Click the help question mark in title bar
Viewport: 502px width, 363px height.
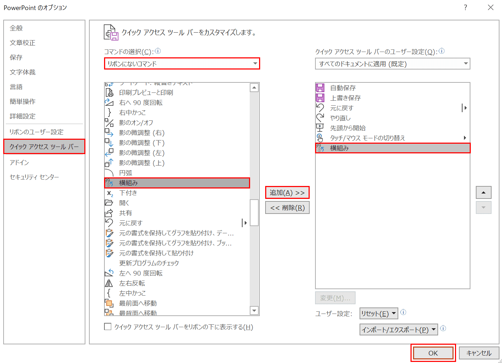[x=465, y=8]
